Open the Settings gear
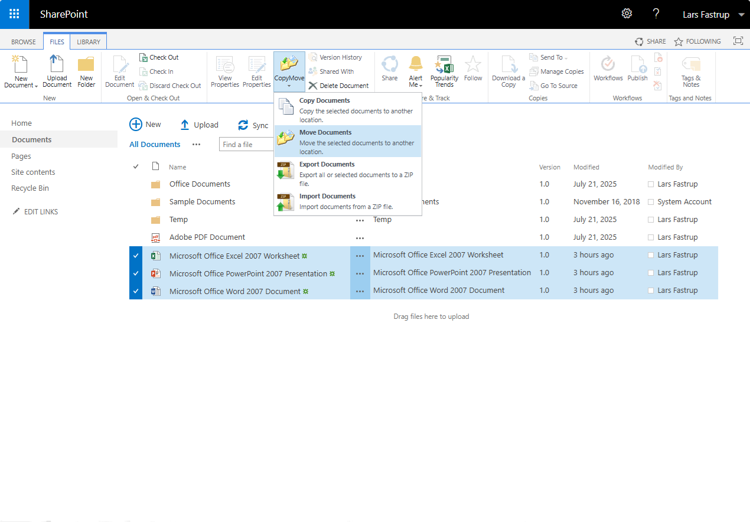 [x=627, y=14]
